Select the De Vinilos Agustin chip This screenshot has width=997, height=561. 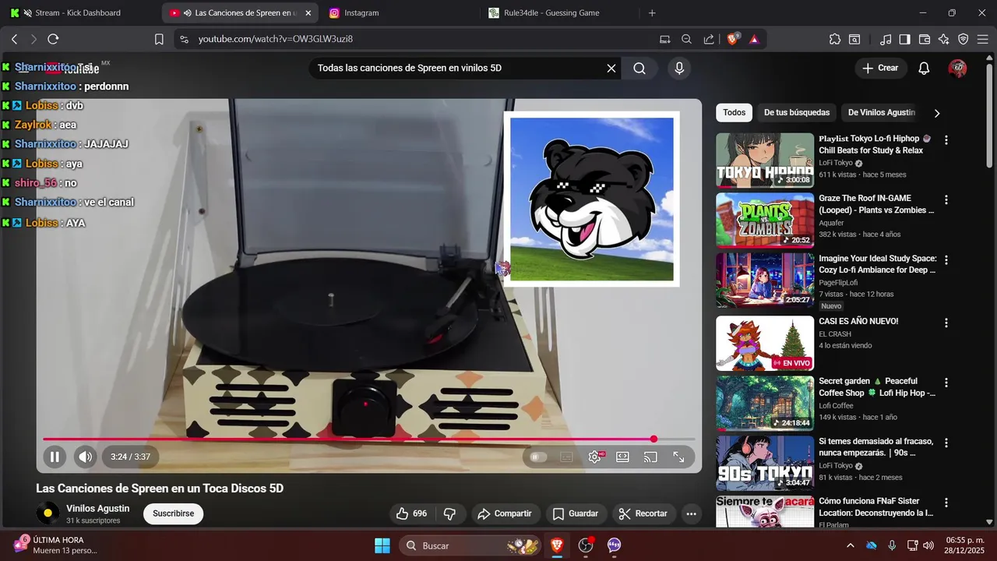tap(881, 112)
